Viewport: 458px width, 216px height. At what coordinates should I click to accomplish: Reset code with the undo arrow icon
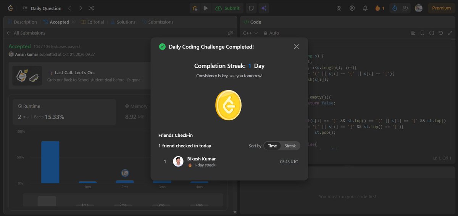[441, 33]
